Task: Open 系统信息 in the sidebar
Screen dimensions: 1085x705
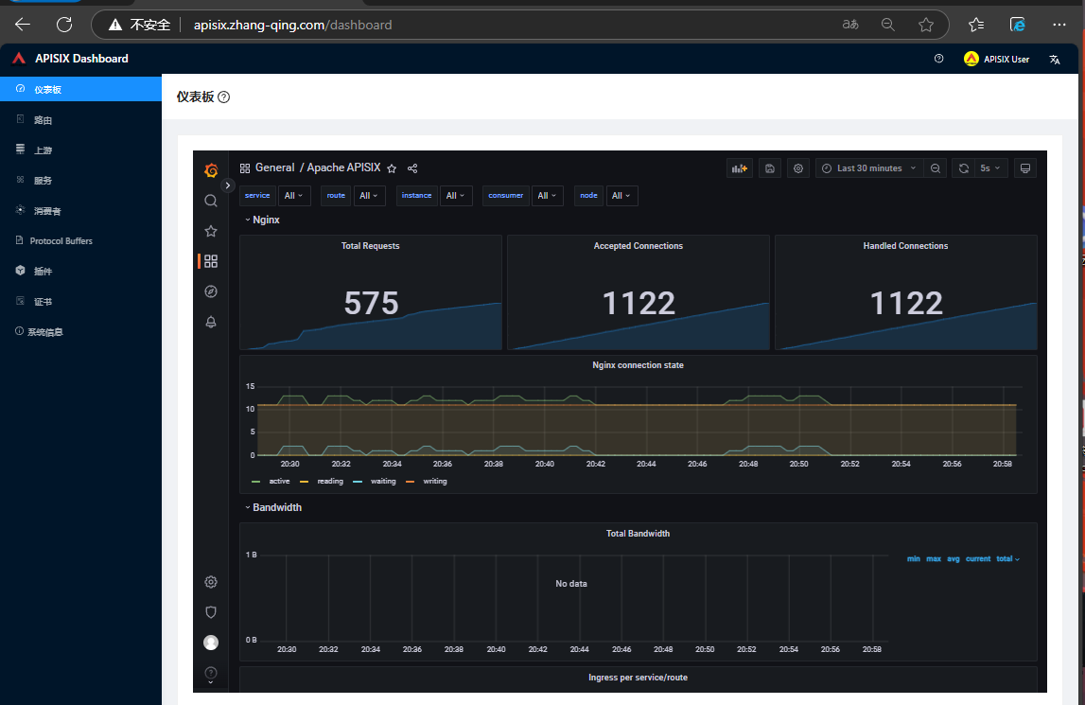Action: pos(81,332)
